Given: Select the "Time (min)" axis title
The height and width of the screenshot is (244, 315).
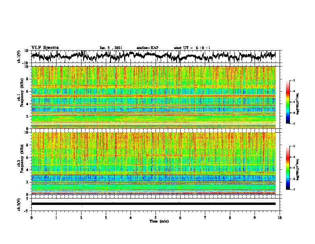Looking at the screenshot, I should (x=159, y=221).
